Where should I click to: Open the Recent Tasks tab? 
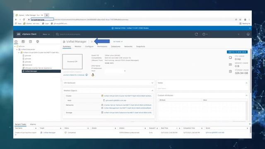20,124
